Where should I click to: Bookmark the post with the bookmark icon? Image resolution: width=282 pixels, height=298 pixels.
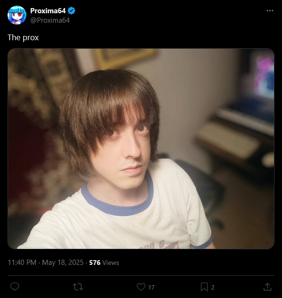[204, 287]
